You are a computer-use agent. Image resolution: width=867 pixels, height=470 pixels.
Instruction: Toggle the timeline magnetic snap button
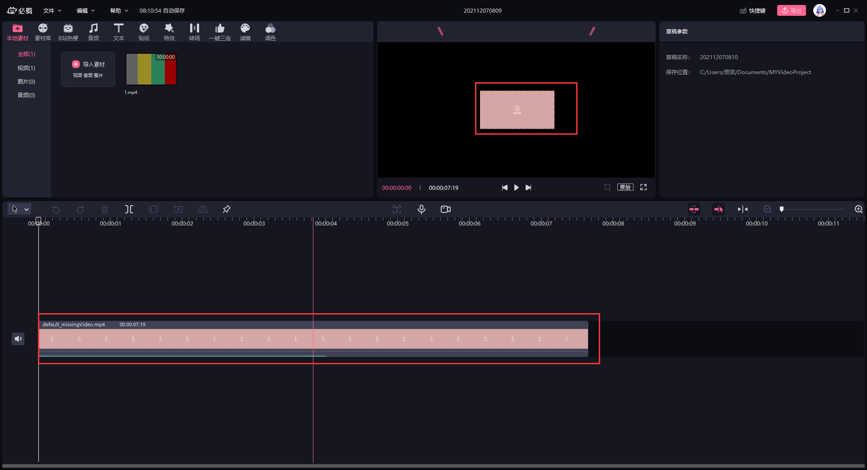[694, 209]
